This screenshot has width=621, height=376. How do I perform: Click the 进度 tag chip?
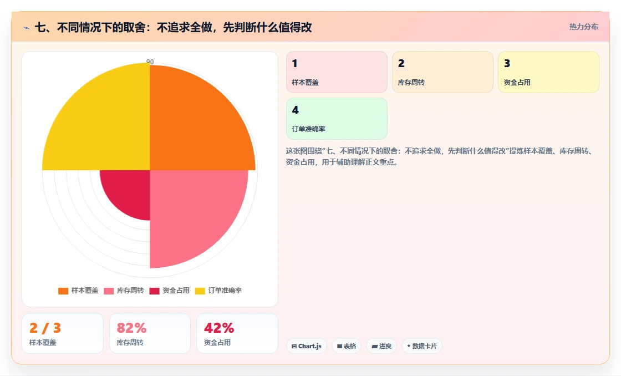(x=381, y=346)
